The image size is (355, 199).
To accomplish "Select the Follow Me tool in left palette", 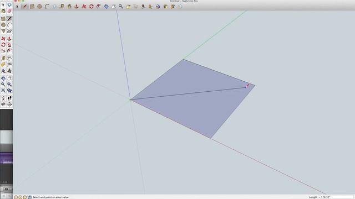I will 9,45.
